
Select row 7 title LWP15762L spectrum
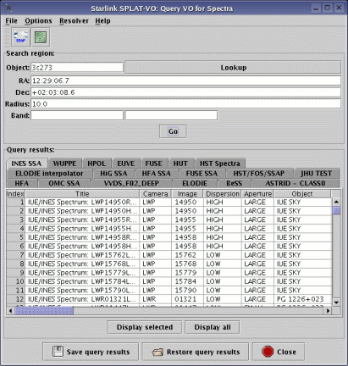coord(82,255)
